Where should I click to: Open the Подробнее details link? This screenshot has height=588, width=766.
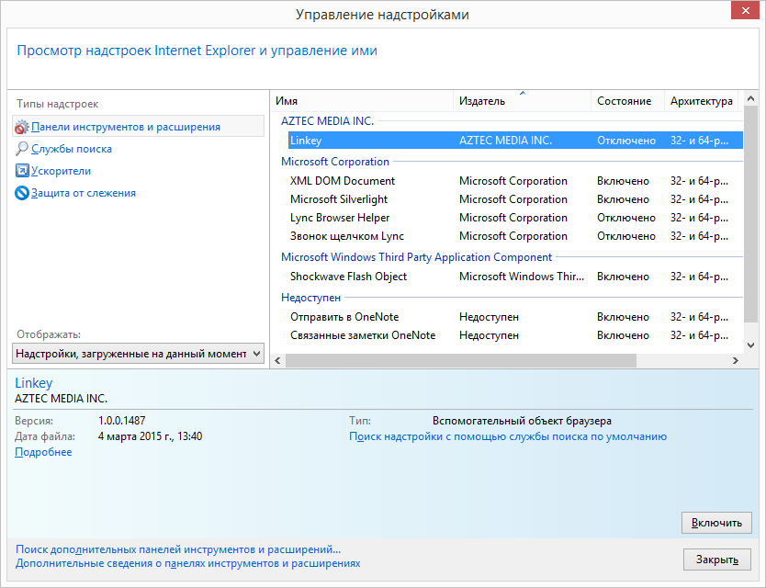[43, 452]
